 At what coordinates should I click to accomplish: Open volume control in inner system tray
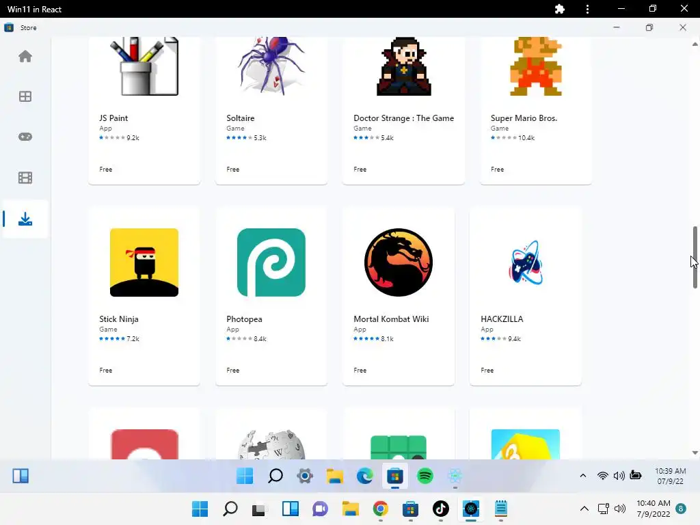pos(619,476)
